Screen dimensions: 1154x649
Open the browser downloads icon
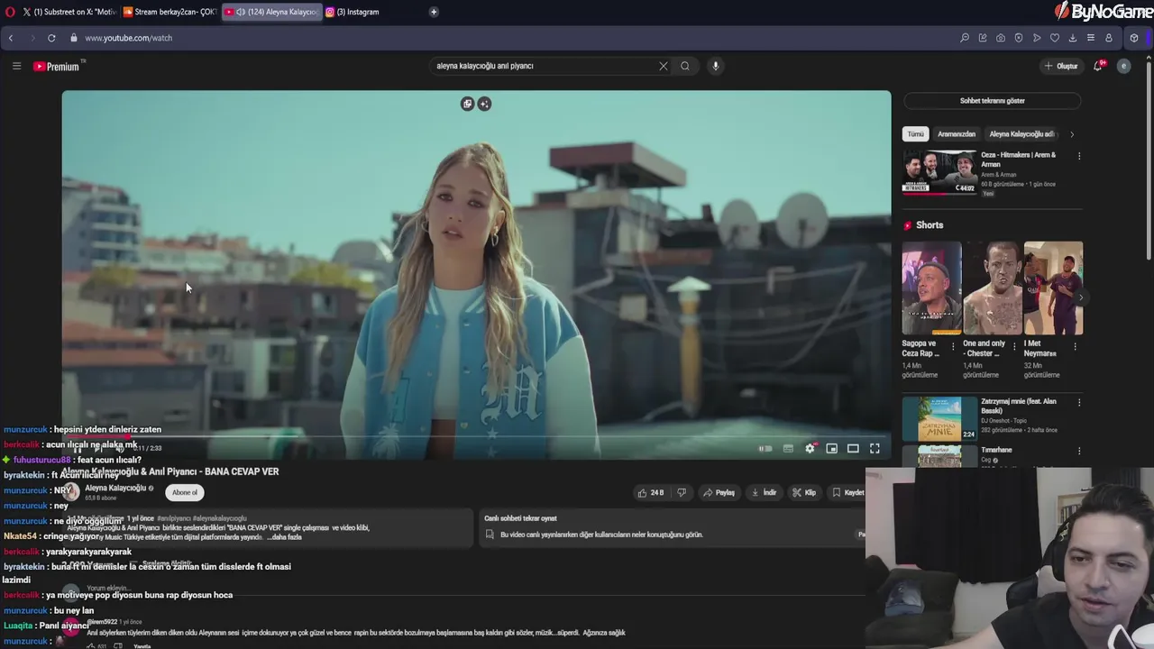coord(1073,38)
